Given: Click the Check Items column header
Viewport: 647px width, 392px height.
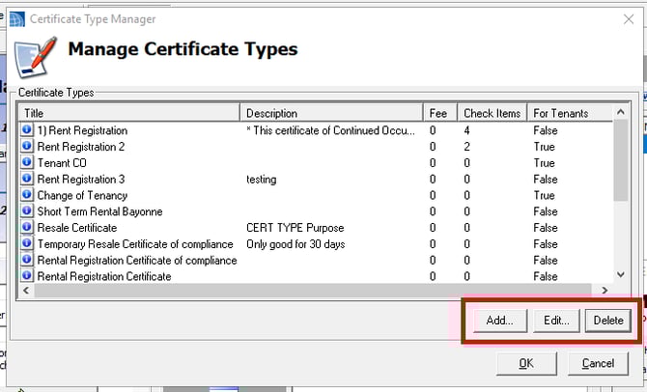Looking at the screenshot, I should coord(492,113).
